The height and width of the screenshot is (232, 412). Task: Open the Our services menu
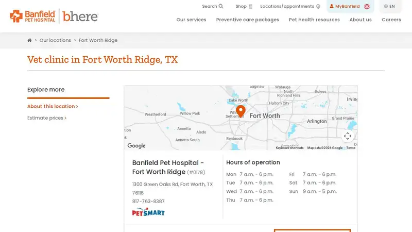coord(191,20)
